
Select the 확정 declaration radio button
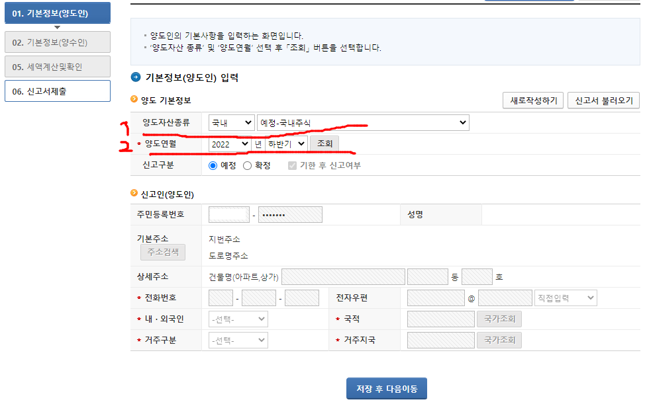246,166
